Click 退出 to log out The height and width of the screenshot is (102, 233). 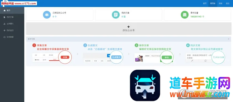coord(228,3)
